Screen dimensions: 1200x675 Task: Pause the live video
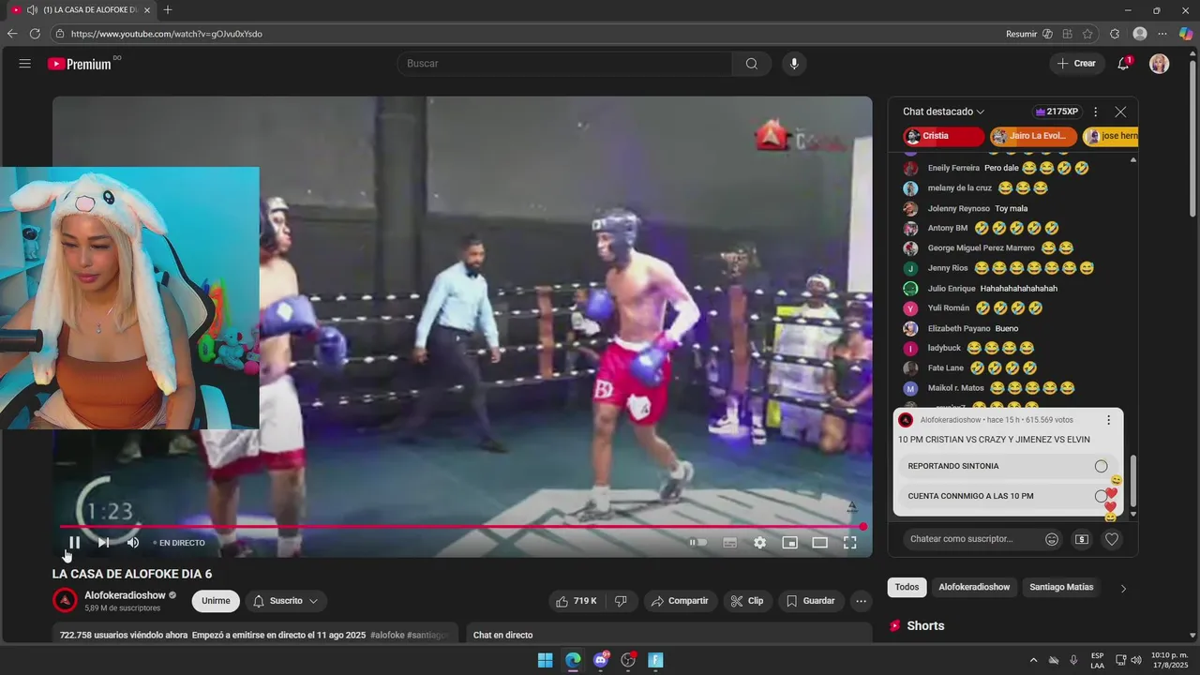point(74,543)
